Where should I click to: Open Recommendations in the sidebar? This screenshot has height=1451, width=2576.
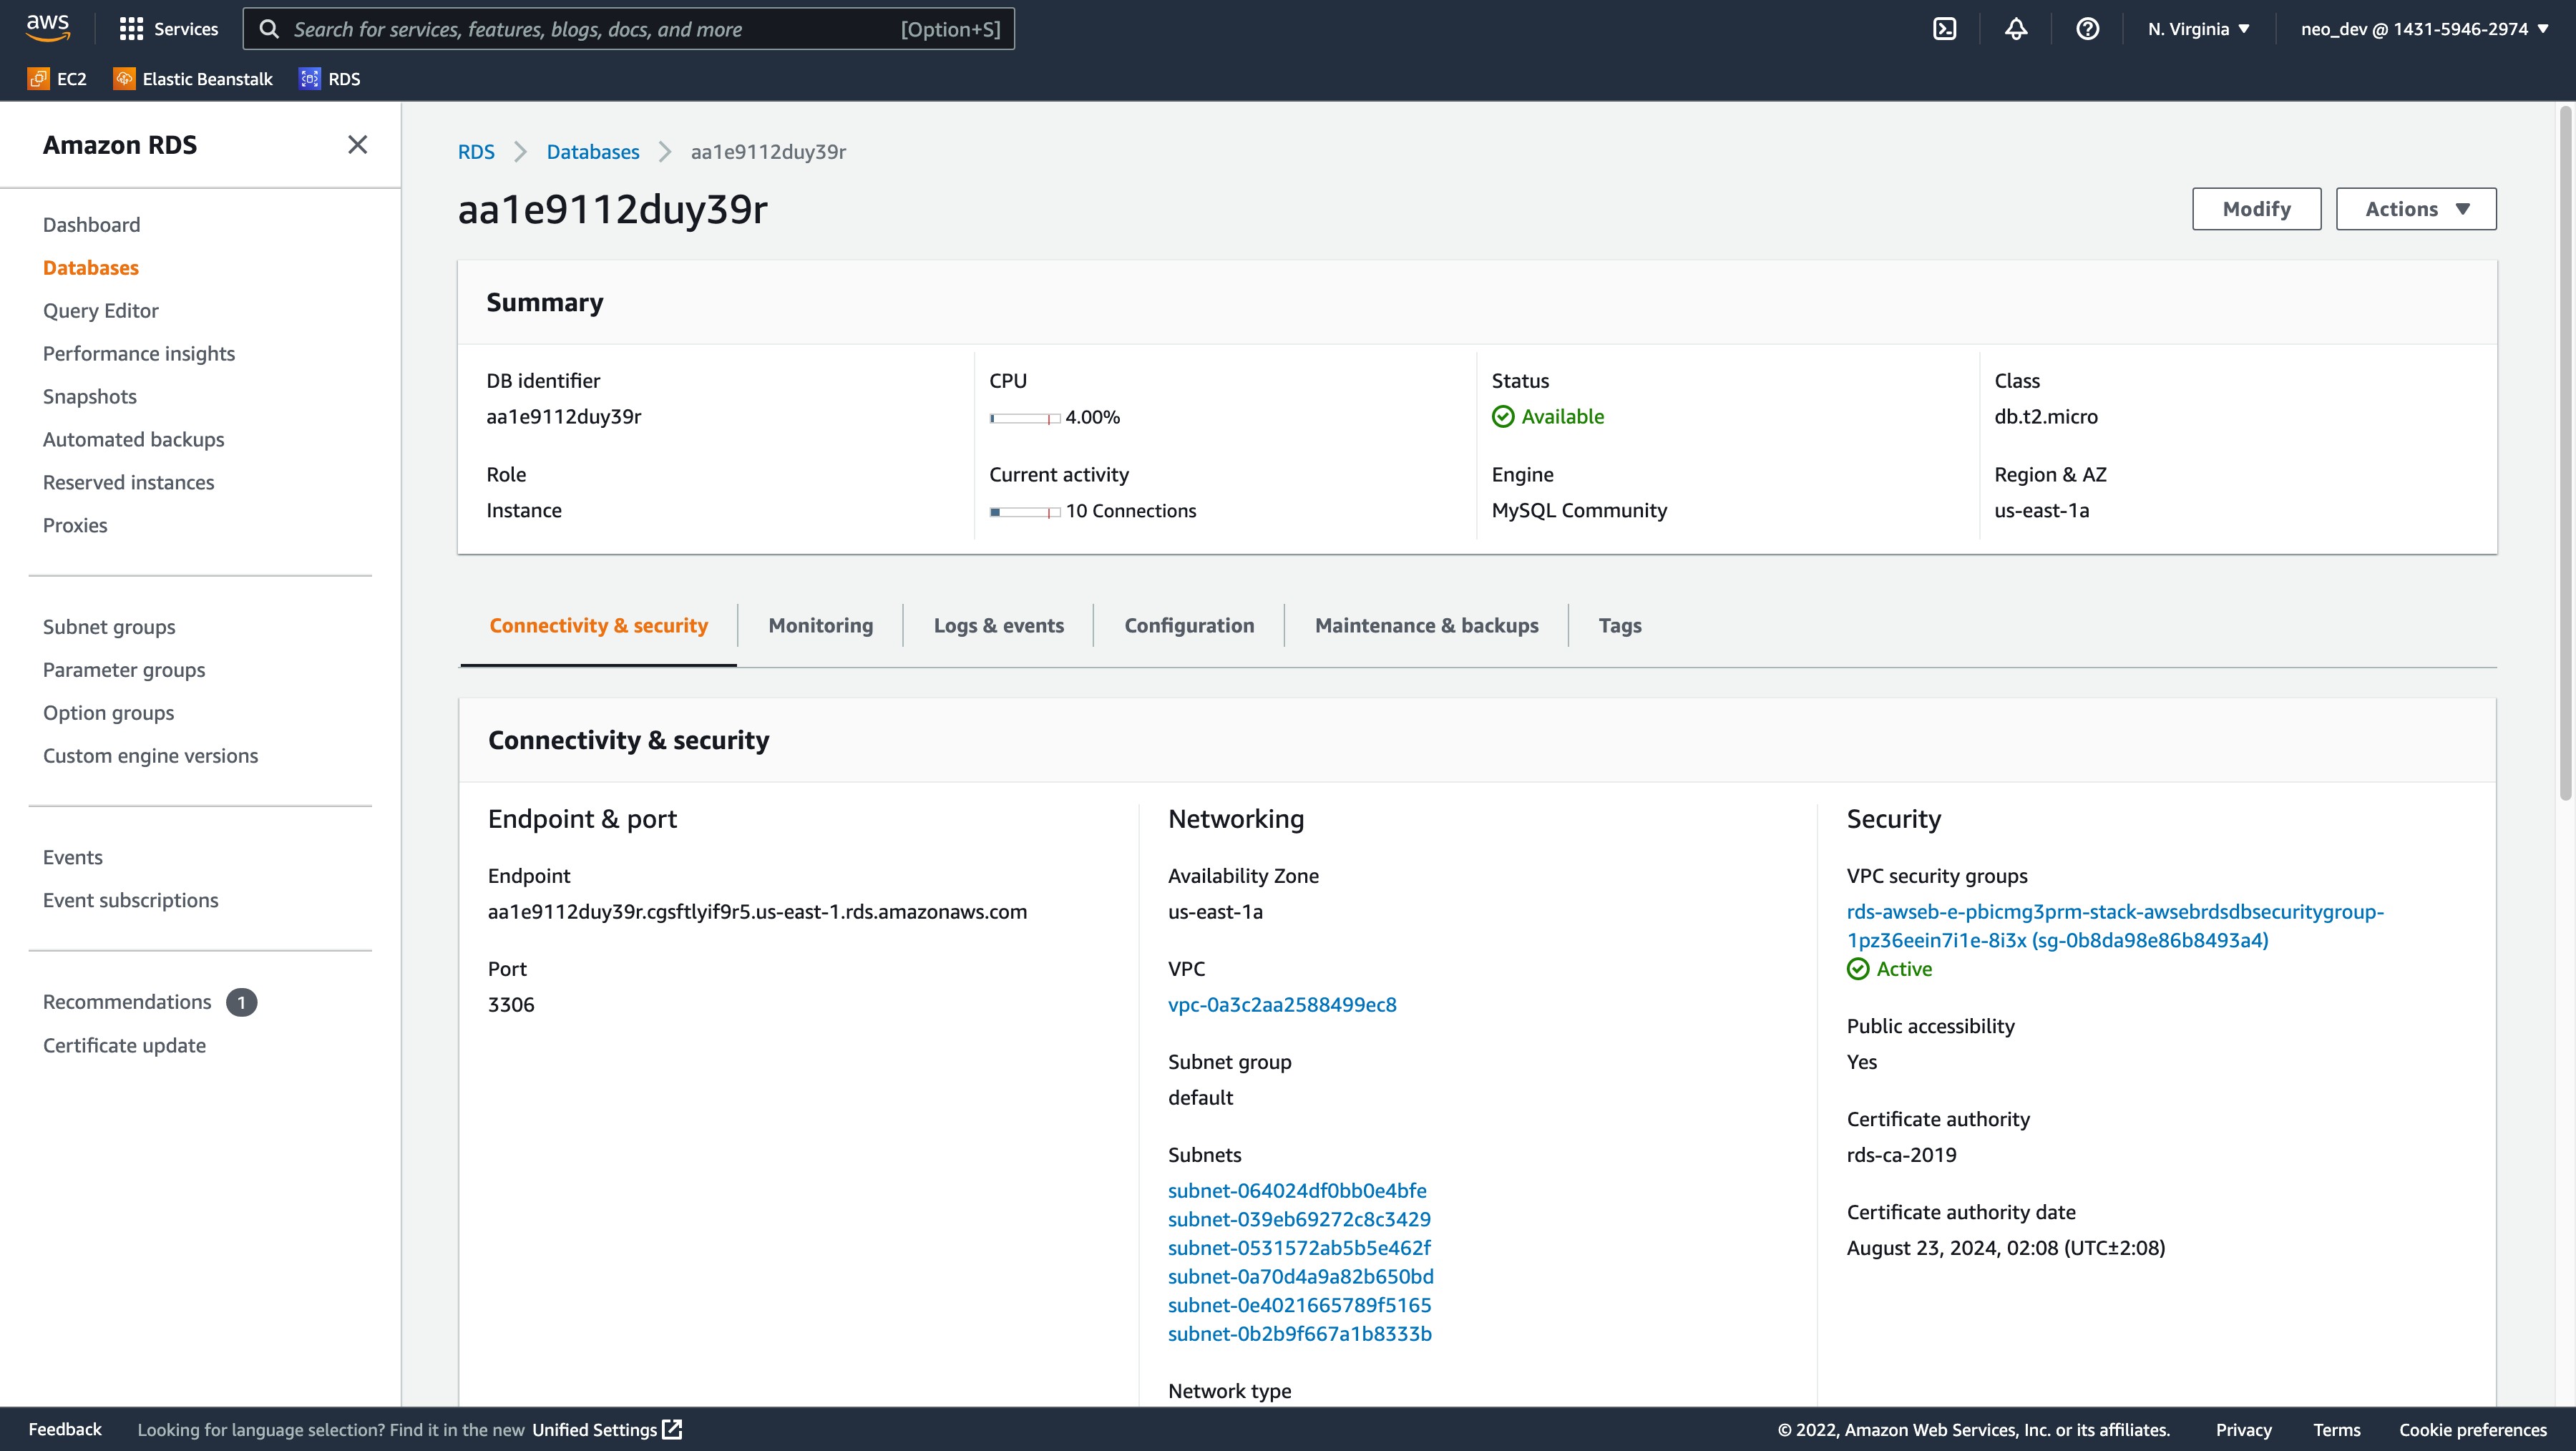click(x=127, y=1002)
